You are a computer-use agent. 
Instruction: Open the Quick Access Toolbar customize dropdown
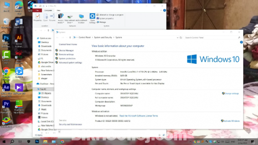pyautogui.click(x=46, y=6)
